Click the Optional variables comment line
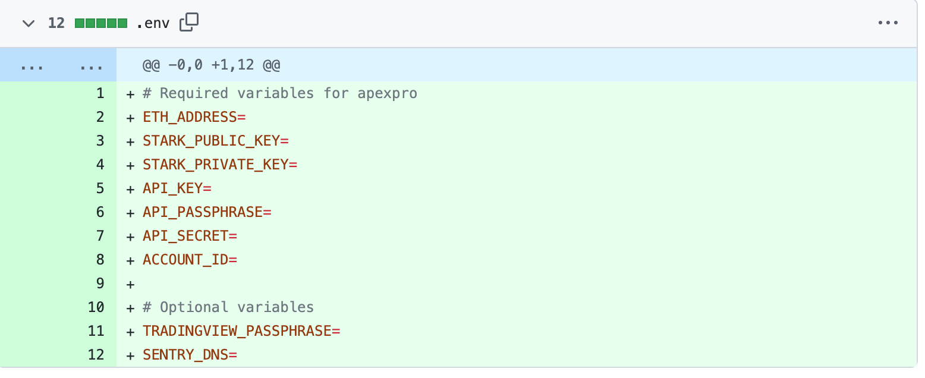The height and width of the screenshot is (378, 925). pos(228,307)
